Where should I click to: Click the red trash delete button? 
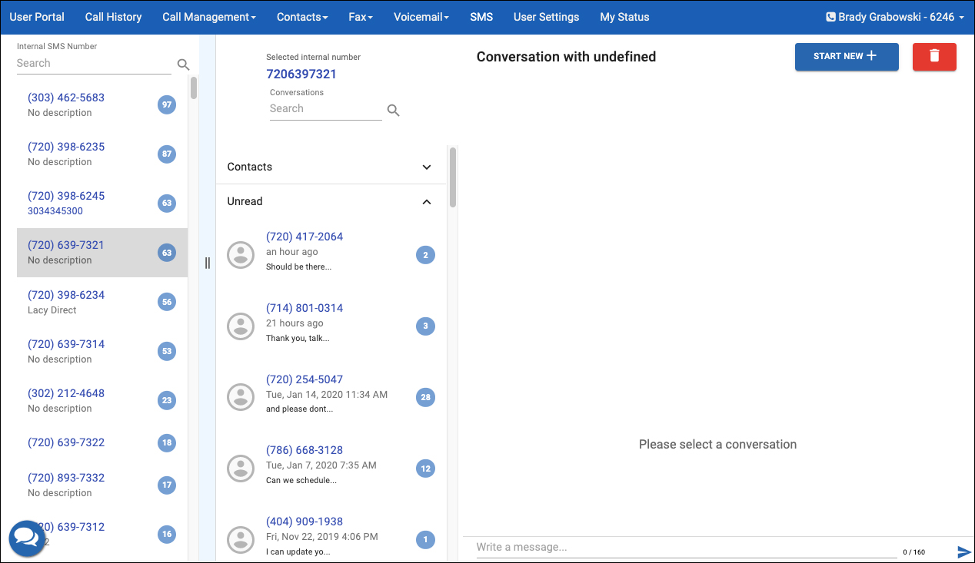[934, 56]
